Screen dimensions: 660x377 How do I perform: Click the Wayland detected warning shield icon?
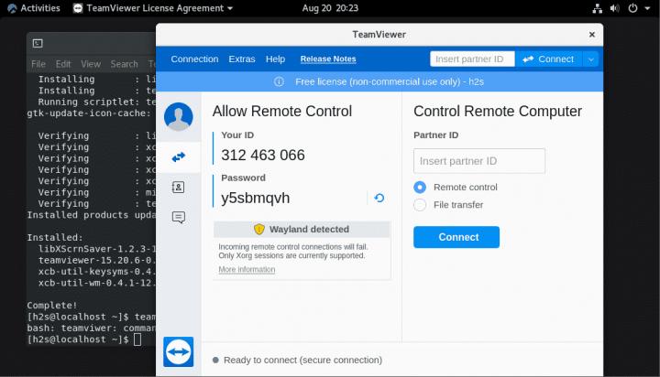pos(259,230)
